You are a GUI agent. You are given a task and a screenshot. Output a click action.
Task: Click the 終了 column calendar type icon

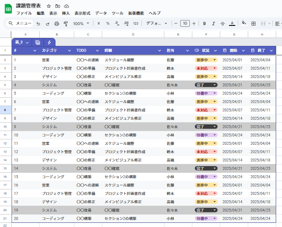tap(253, 50)
